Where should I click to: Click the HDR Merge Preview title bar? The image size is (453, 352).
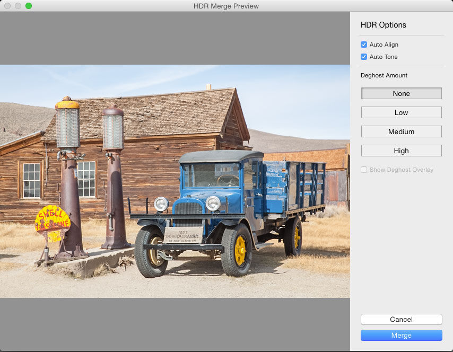point(227,6)
